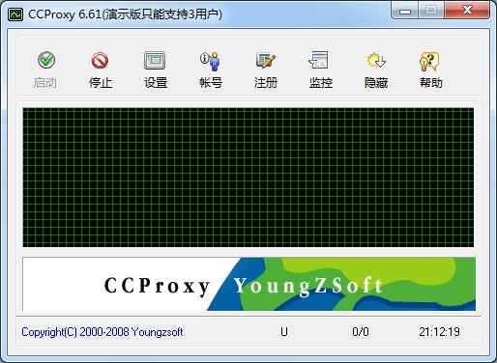The width and height of the screenshot is (497, 363).
Task: Open the Settings (设置) icon
Action: pos(155,60)
